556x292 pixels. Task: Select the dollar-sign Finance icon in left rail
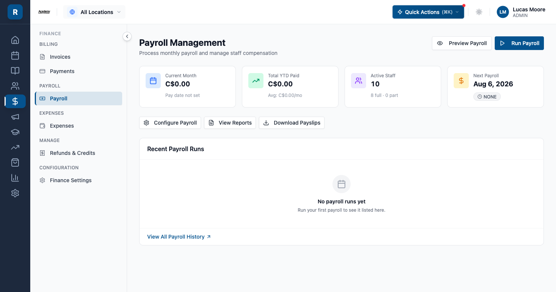pos(15,101)
